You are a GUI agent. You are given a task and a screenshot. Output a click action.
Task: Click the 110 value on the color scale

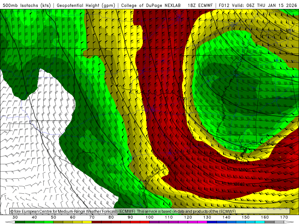pos(169,217)
